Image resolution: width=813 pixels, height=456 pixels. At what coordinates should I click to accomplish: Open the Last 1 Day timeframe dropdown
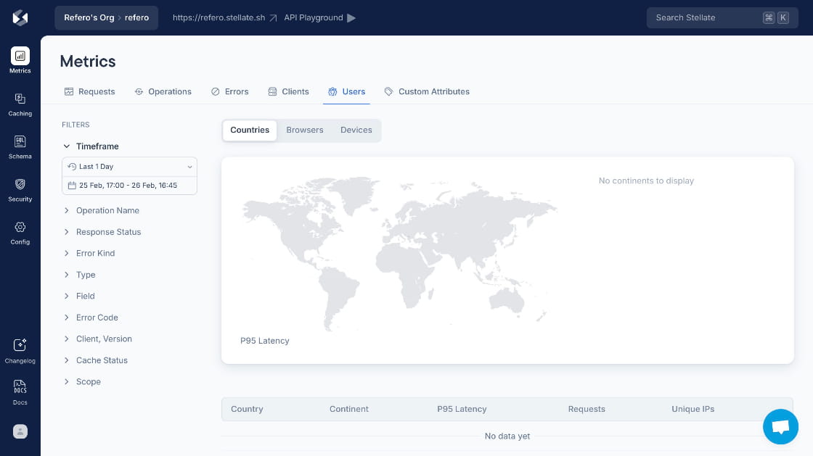[x=129, y=167]
